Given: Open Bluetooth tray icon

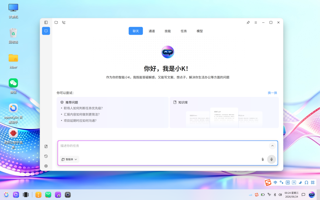Looking at the screenshot, I should pyautogui.click(x=275, y=195).
